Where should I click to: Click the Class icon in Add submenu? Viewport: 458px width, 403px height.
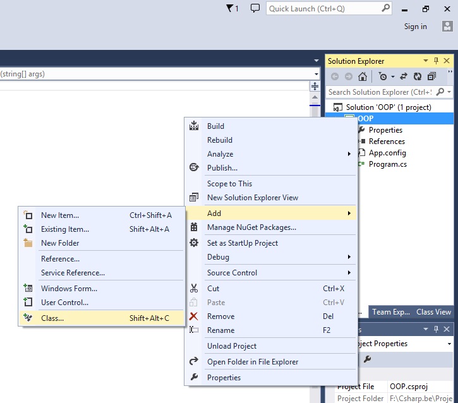pos(28,318)
